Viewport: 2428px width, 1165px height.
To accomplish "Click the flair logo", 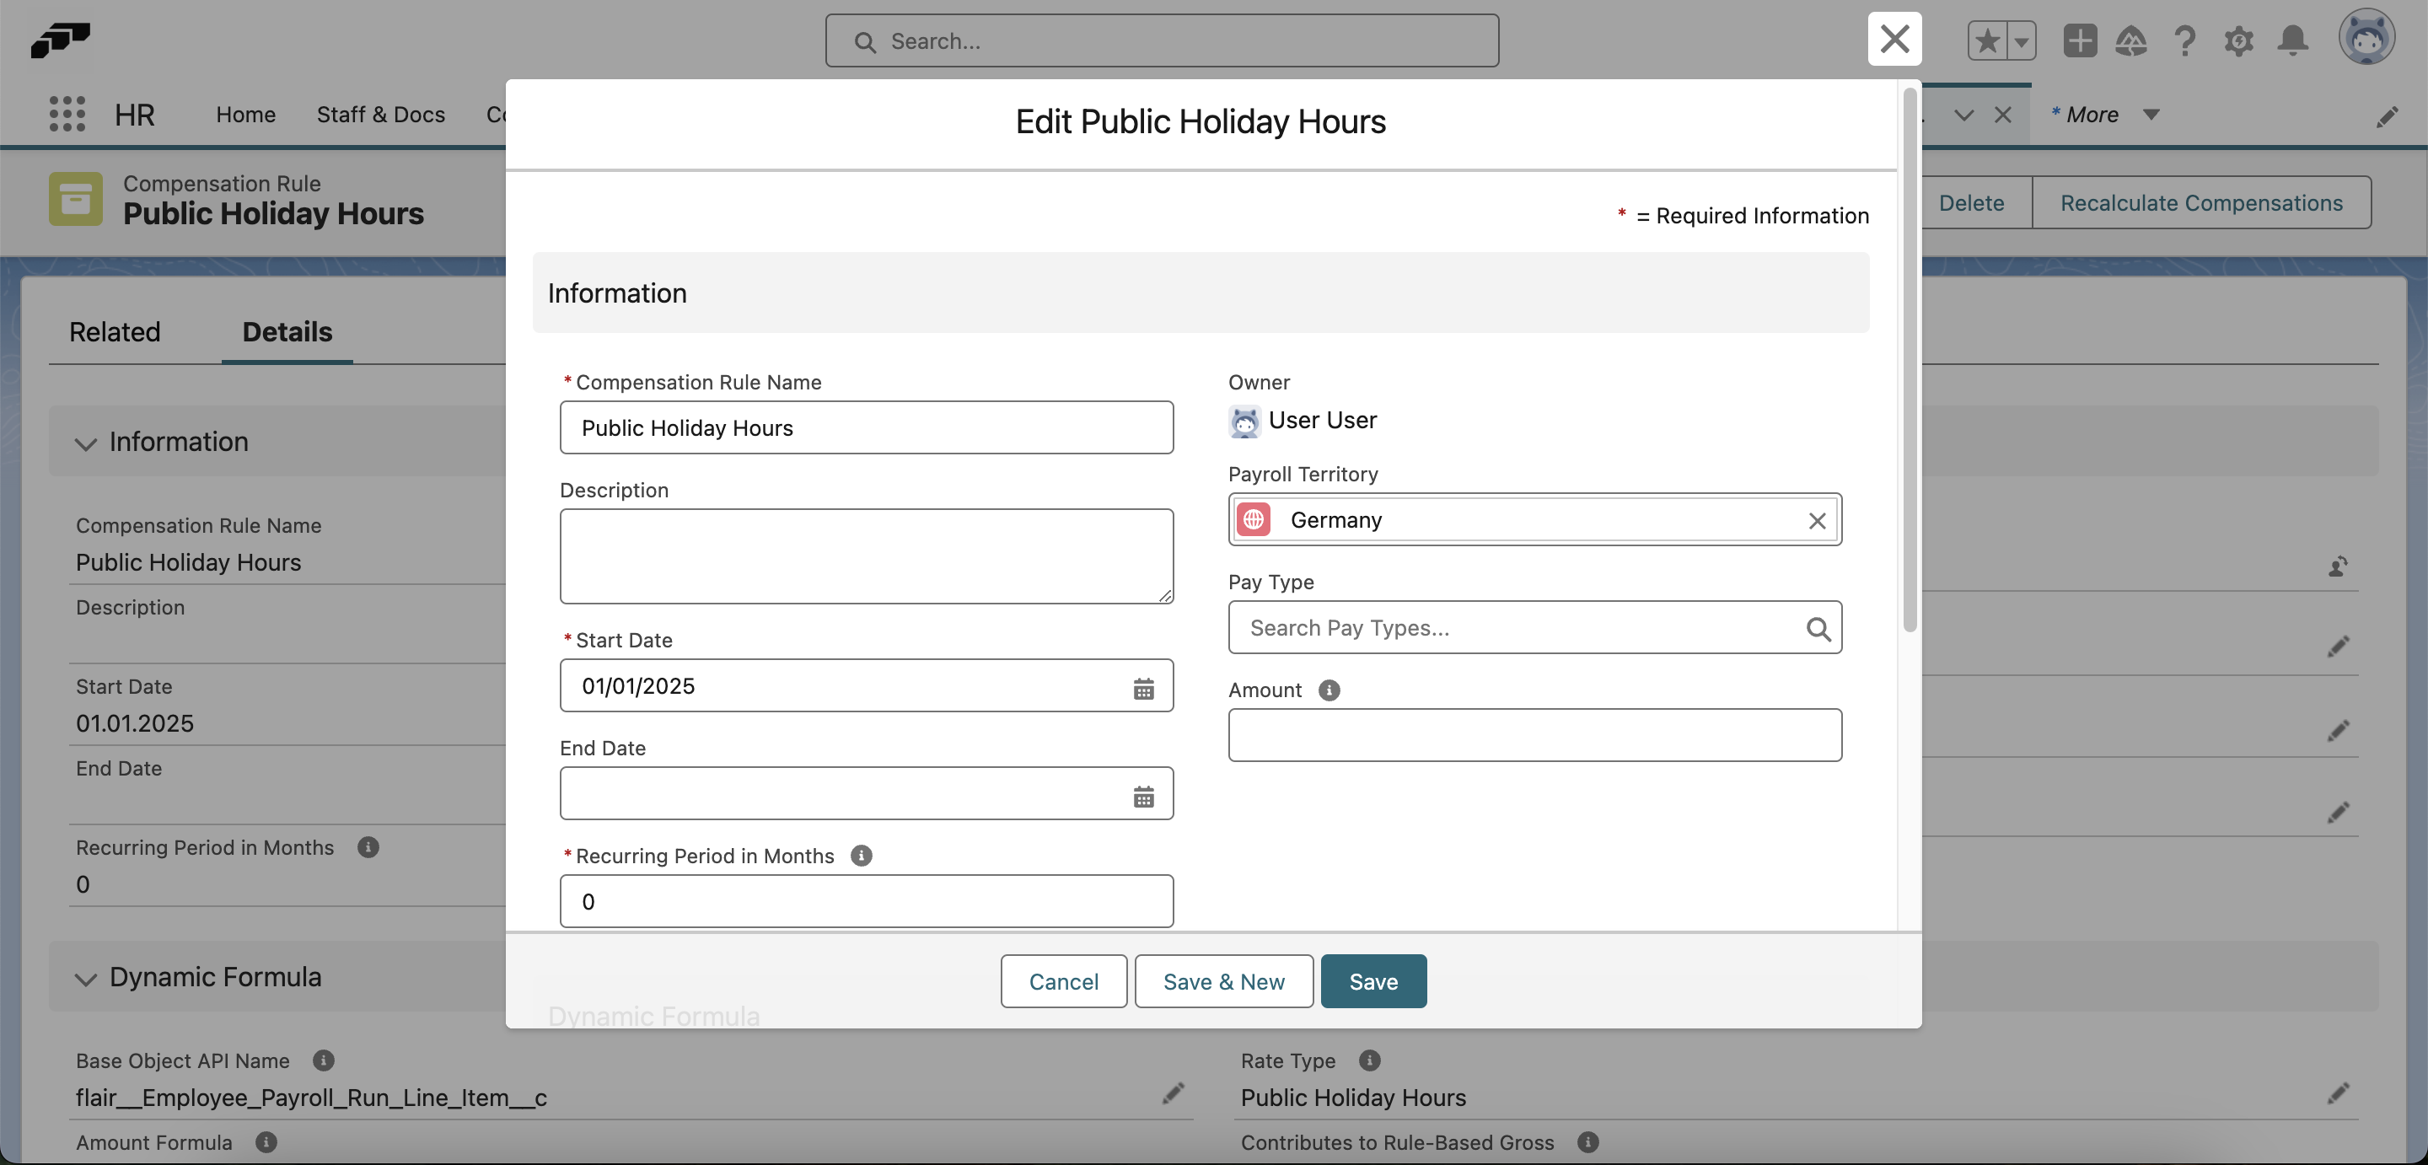I will [61, 40].
